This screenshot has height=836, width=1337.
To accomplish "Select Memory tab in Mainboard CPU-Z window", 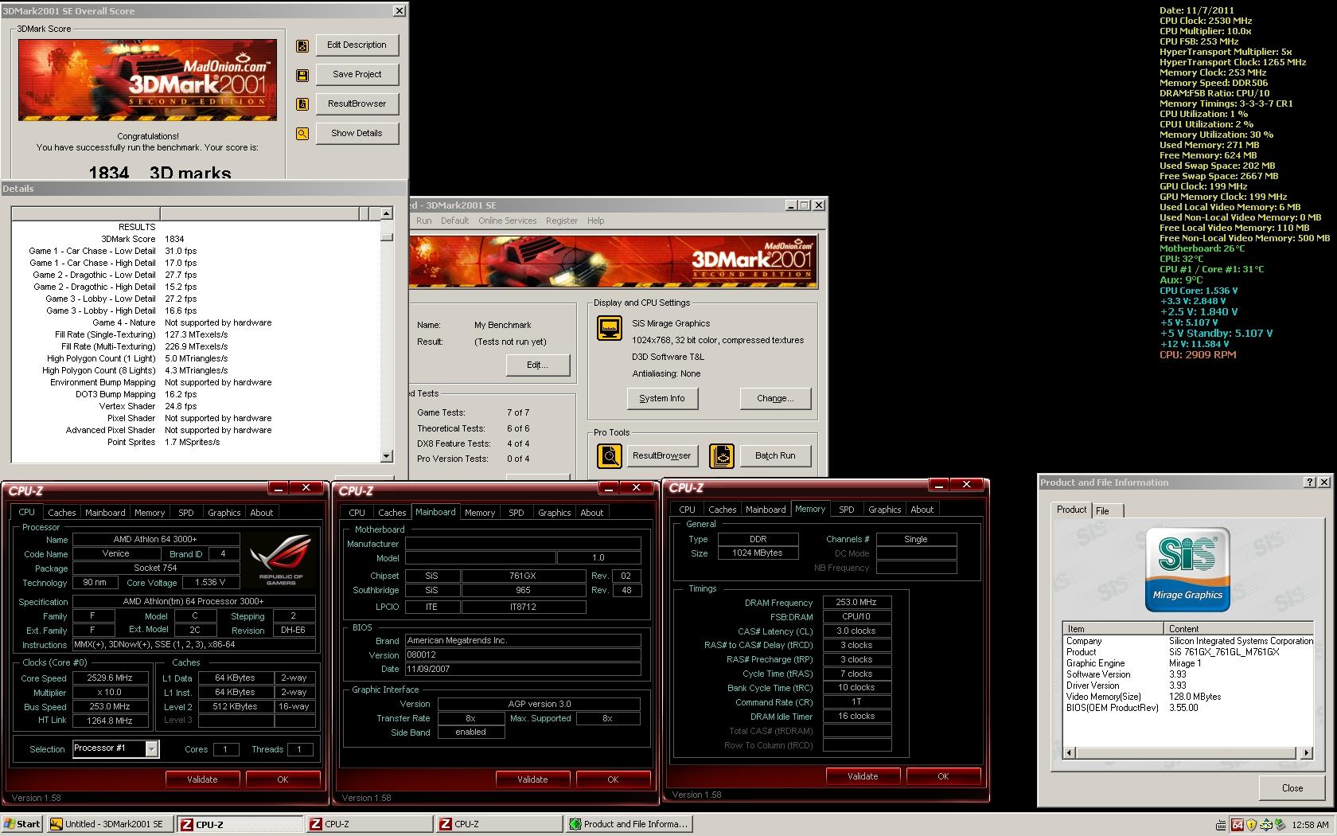I will click(480, 514).
